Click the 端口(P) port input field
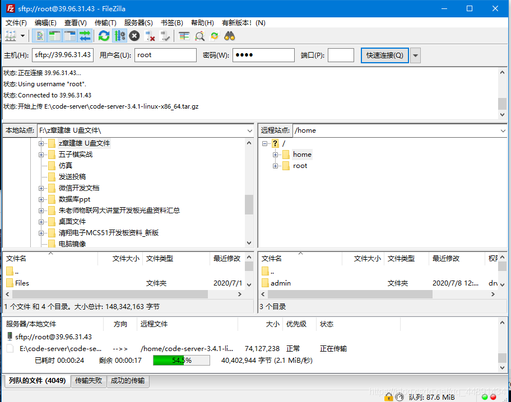511x402 pixels. point(341,55)
